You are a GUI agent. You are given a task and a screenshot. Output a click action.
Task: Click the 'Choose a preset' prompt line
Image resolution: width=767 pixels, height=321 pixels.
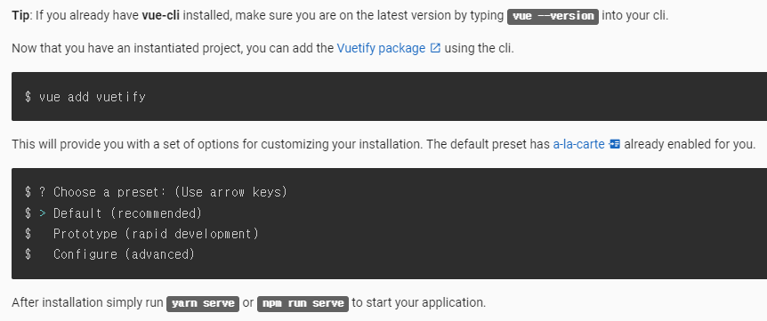156,192
